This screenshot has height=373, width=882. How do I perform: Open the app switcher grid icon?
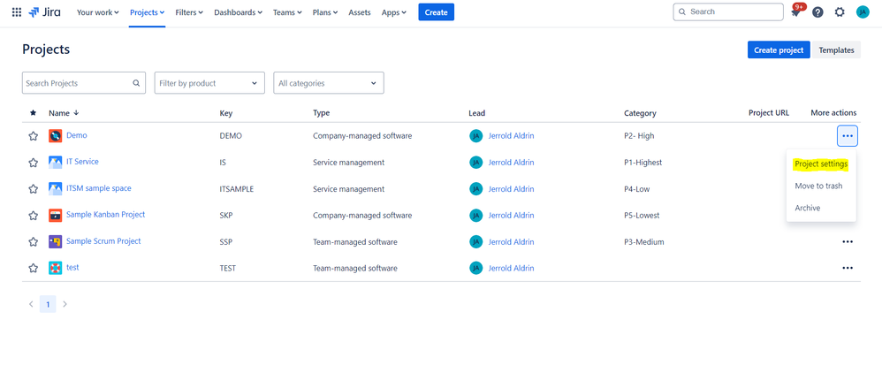16,12
